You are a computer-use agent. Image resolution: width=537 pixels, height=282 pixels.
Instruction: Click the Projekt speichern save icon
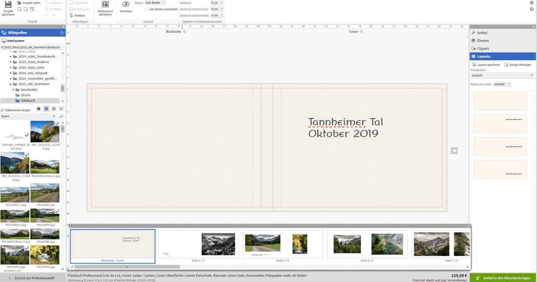pos(8,5)
